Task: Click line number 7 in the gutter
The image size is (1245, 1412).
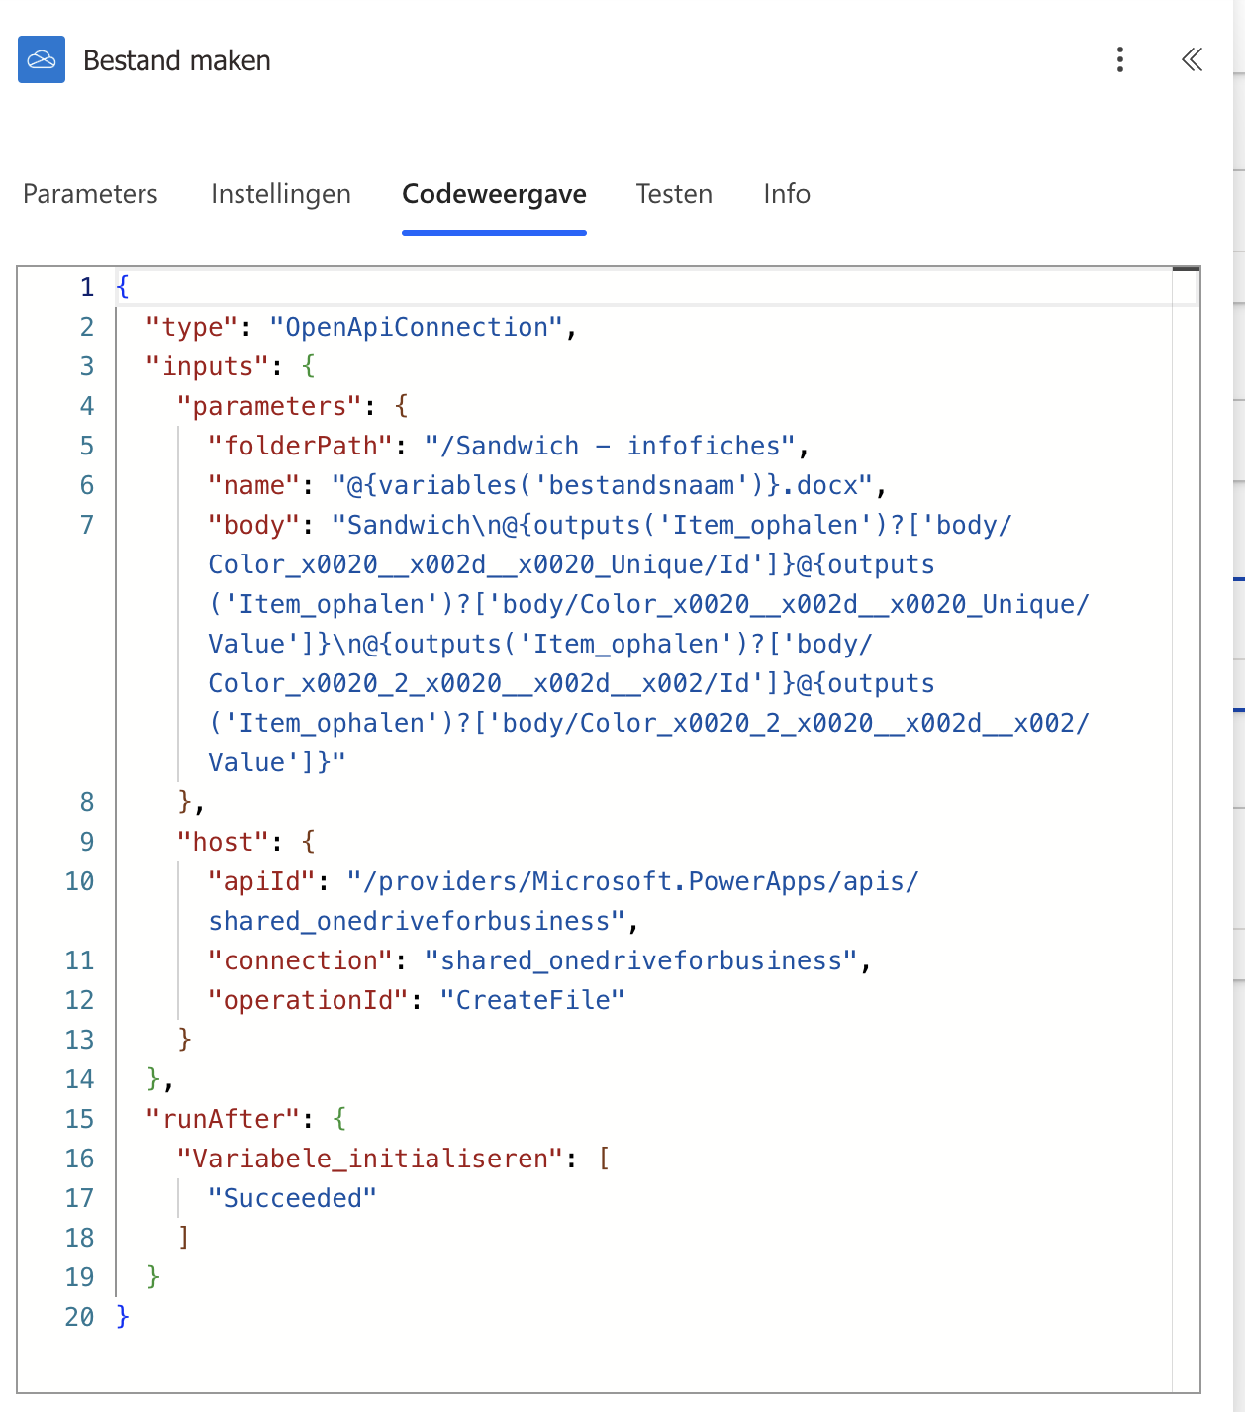Action: point(87,525)
